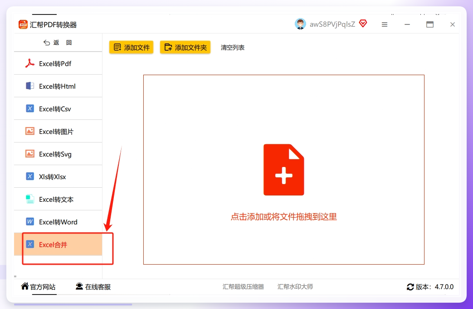
Task: Click the house icon for 官方网站
Action: 25,286
